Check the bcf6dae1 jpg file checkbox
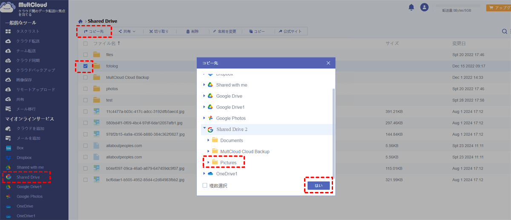This screenshot has height=220, width=511. coord(86,180)
